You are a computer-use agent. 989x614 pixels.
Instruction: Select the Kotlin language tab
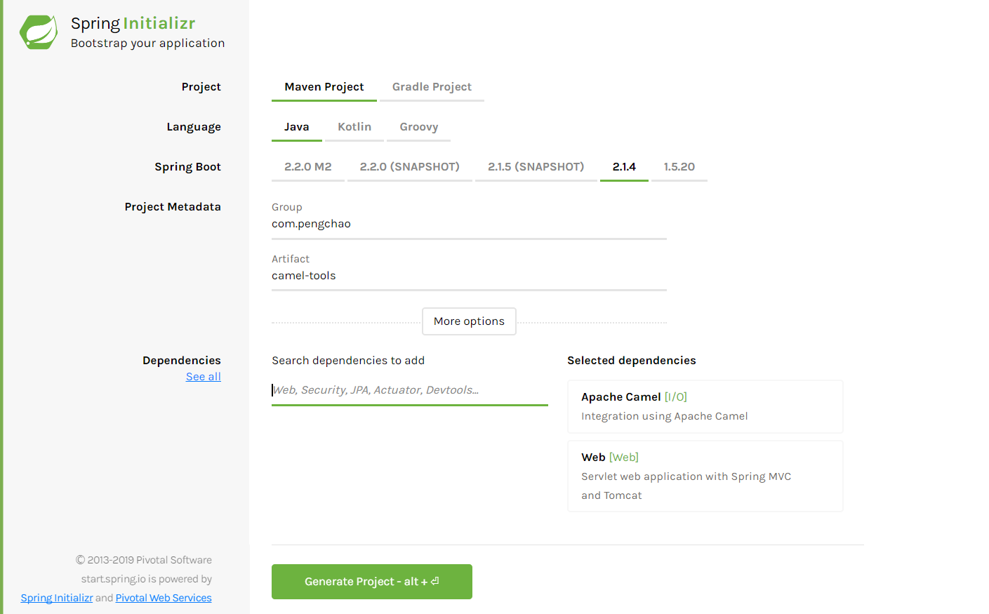tap(354, 126)
